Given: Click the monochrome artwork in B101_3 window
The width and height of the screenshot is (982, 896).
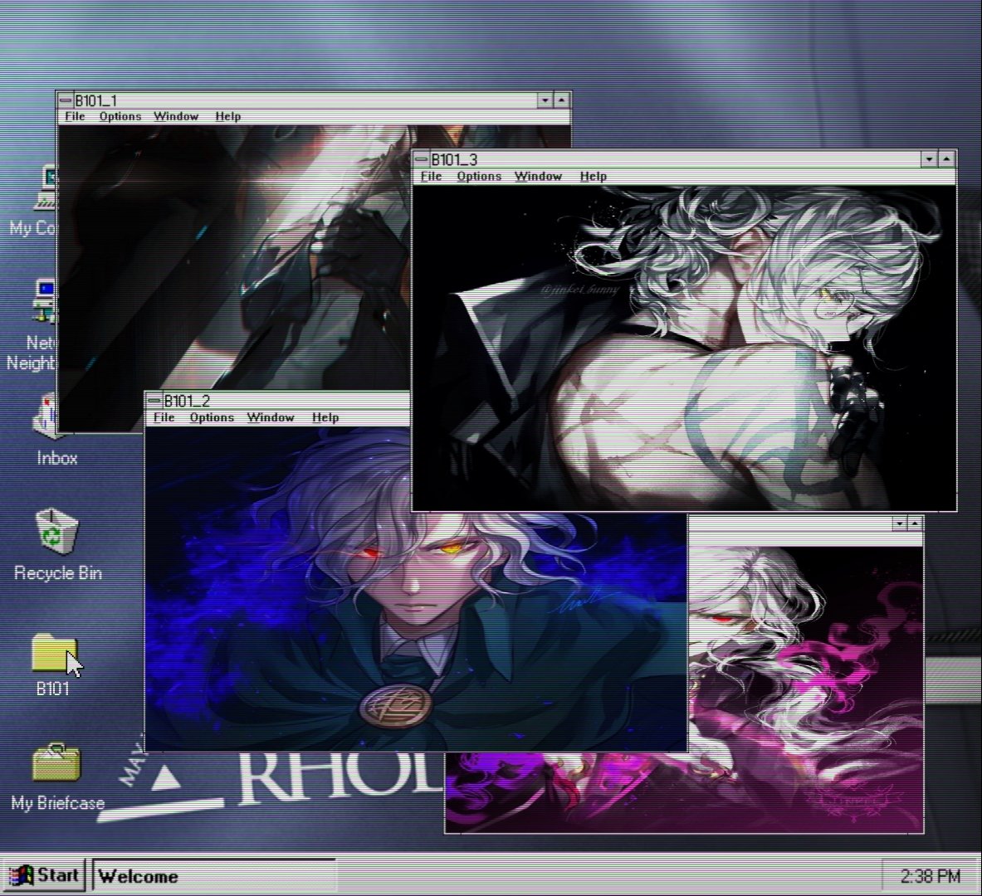Looking at the screenshot, I should pyautogui.click(x=685, y=348).
